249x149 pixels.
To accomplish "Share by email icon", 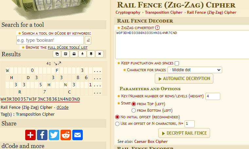I will tap(78, 135).
